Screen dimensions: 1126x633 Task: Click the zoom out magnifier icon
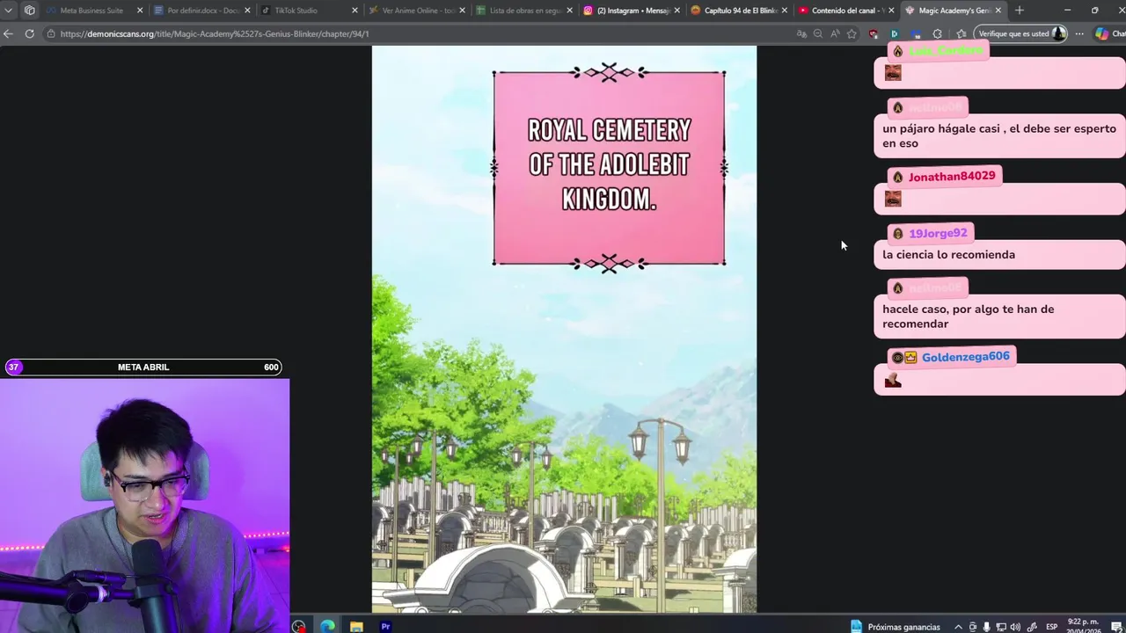click(818, 33)
